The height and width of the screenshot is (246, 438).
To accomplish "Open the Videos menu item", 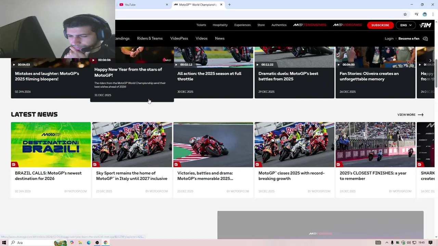I will pos(202,38).
